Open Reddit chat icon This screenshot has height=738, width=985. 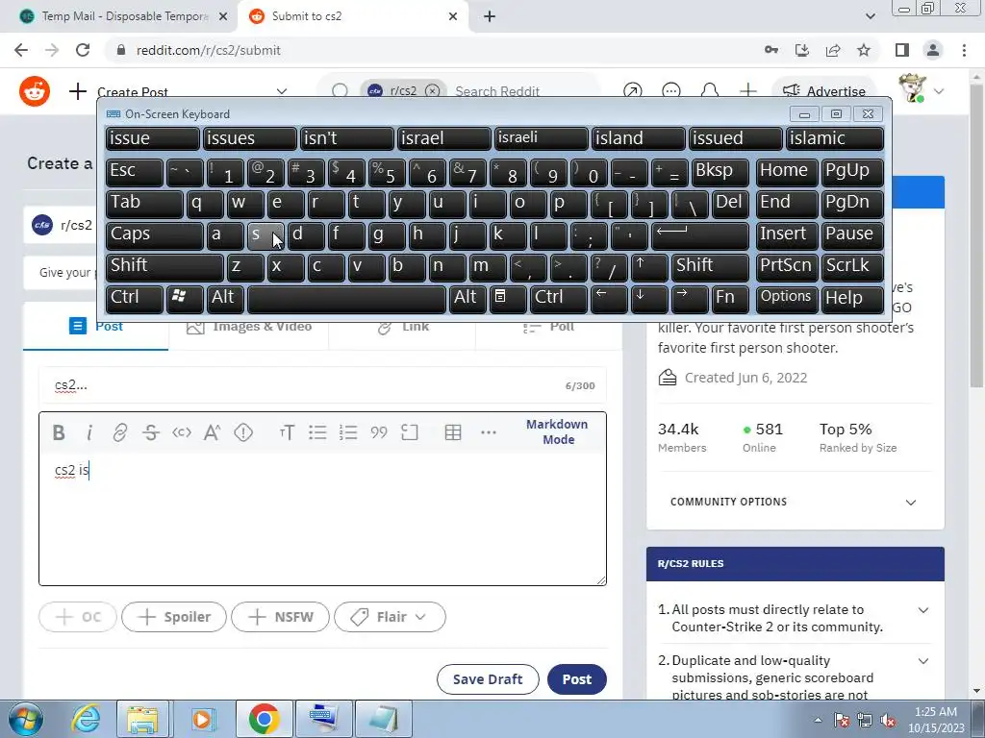[670, 91]
